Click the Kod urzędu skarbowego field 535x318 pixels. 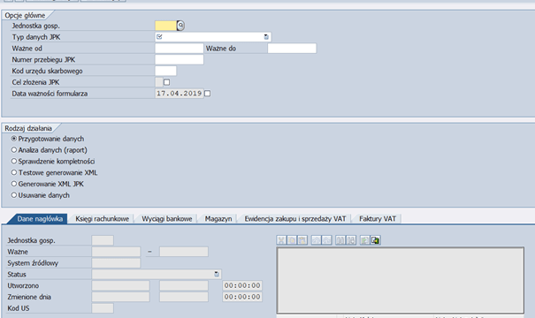pyautogui.click(x=166, y=71)
